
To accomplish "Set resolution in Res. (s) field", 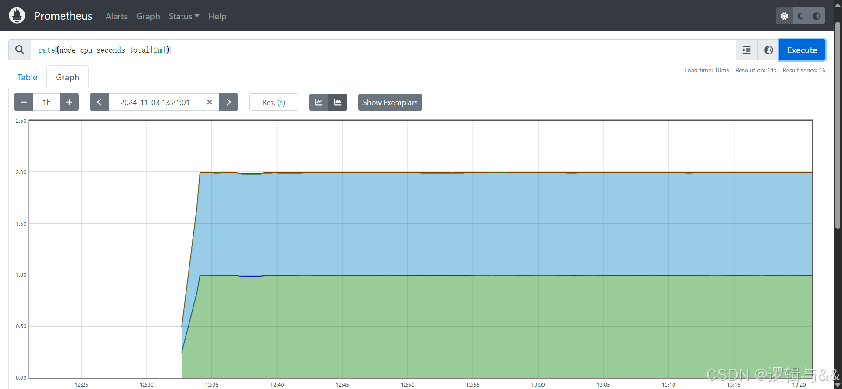I will click(274, 102).
